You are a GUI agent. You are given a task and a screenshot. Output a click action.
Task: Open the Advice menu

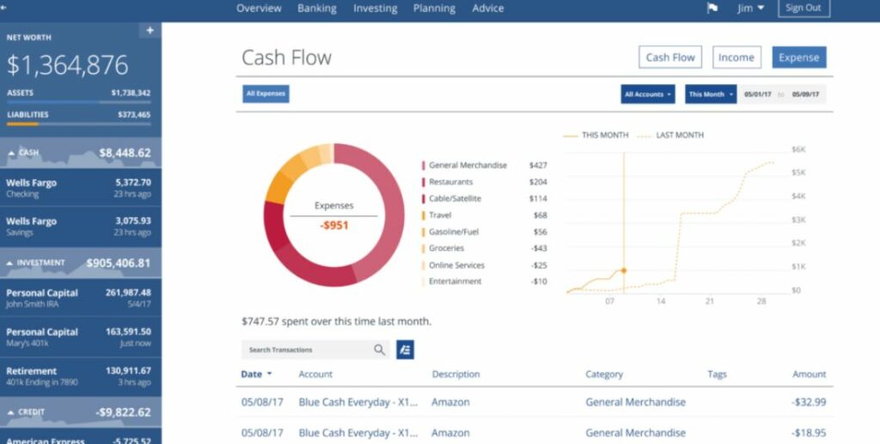(488, 9)
